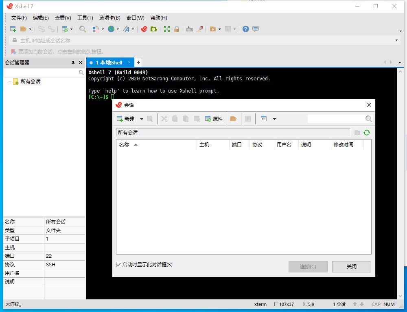Click the pin icon of 会话管理器 panel
This screenshot has width=407, height=312.
pyautogui.click(x=73, y=63)
